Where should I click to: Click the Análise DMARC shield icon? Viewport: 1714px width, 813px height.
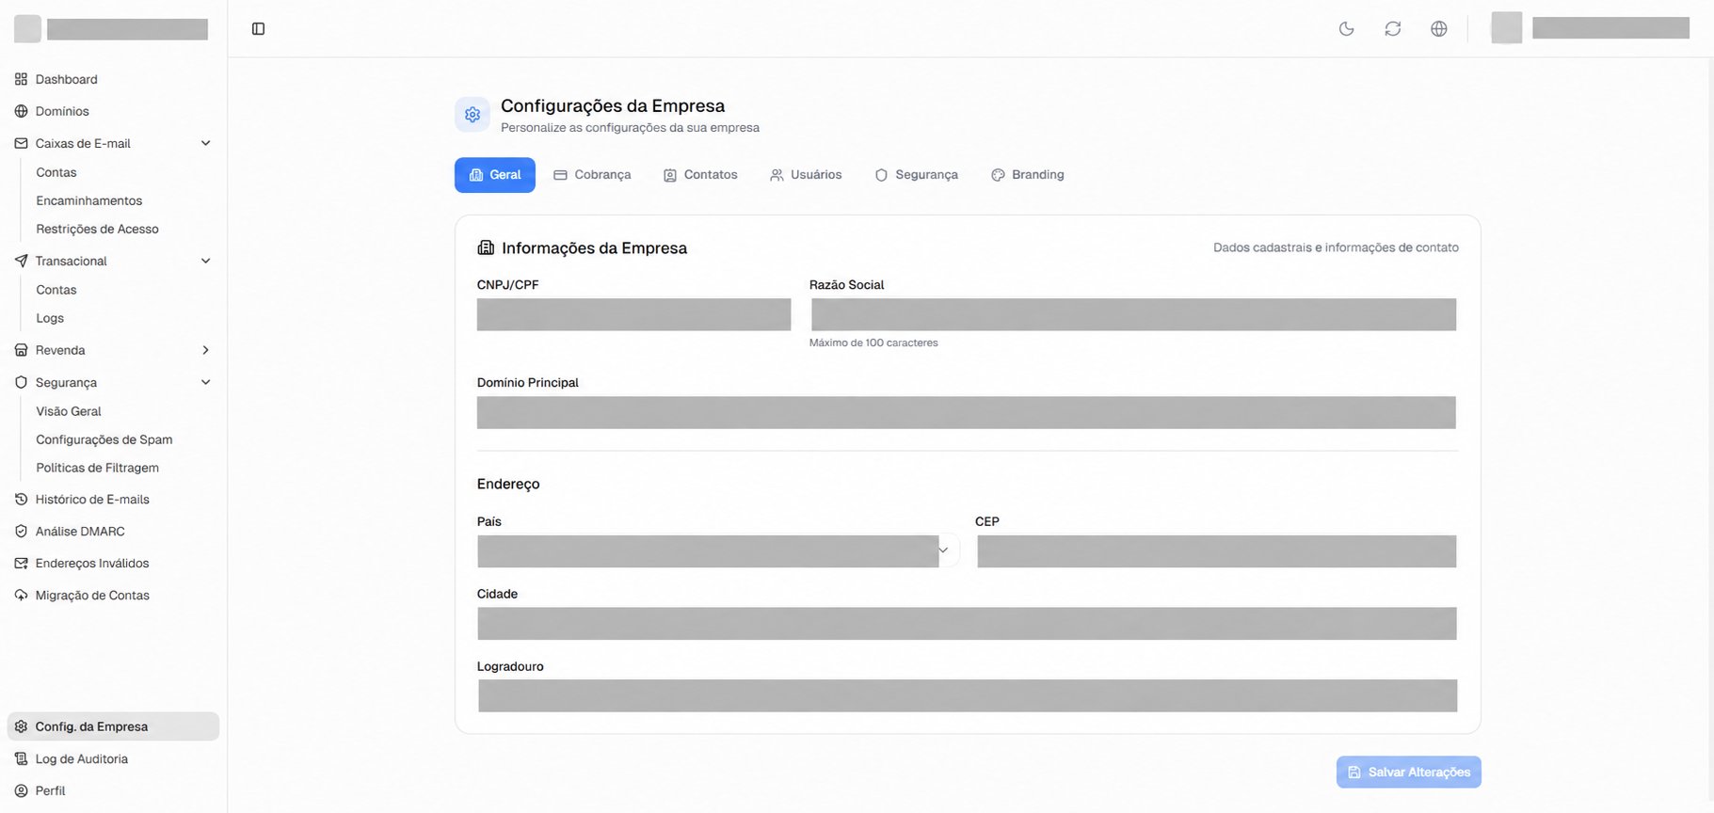[x=21, y=532]
